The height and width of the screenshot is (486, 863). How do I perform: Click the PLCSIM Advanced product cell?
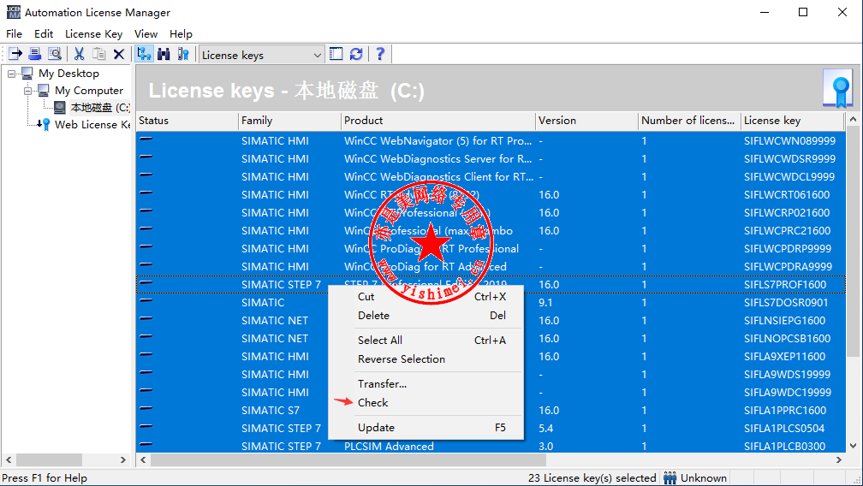(x=389, y=447)
